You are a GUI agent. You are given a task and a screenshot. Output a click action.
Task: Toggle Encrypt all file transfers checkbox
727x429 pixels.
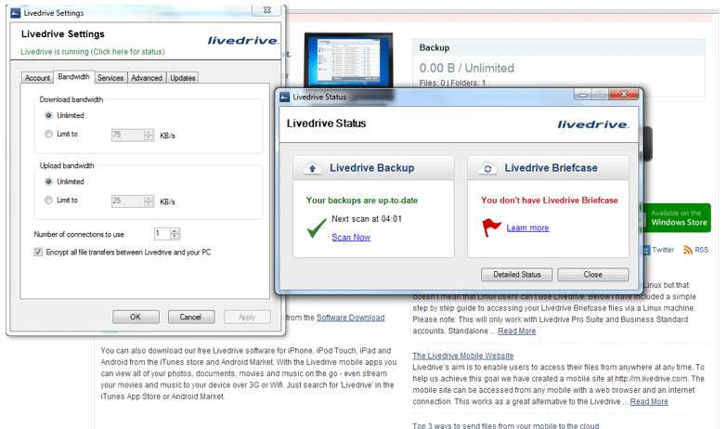click(38, 253)
